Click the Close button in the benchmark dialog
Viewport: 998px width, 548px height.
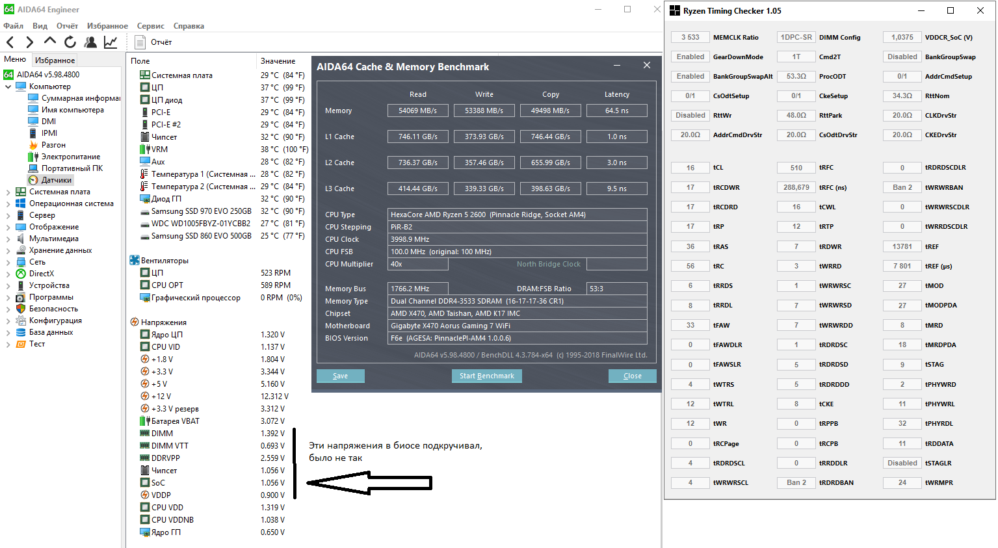632,376
